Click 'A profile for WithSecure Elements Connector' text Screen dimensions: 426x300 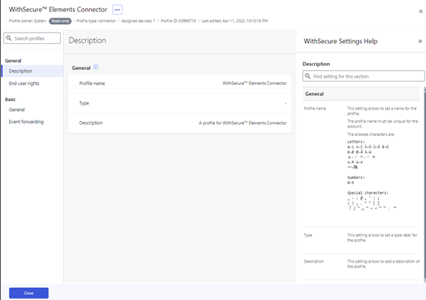tap(243, 123)
